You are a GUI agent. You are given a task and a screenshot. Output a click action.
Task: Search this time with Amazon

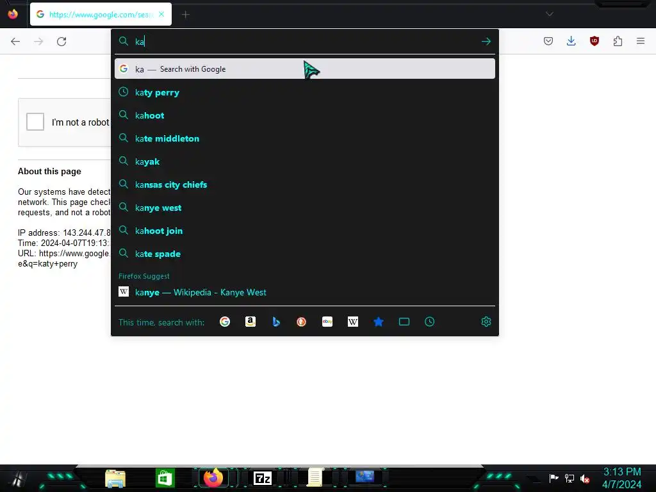click(x=250, y=322)
